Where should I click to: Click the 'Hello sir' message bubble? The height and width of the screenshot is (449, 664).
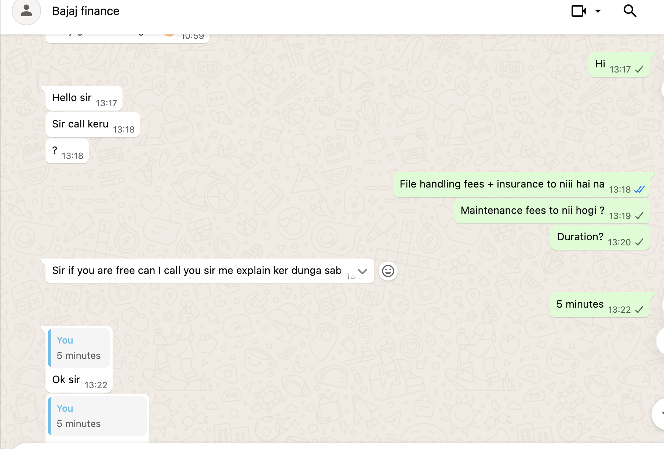[x=72, y=98]
